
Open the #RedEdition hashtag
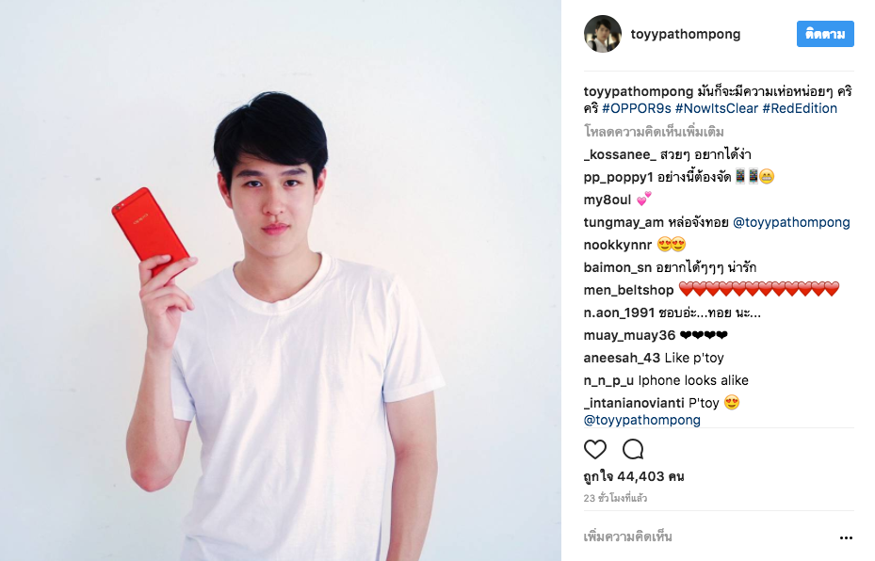click(x=800, y=109)
